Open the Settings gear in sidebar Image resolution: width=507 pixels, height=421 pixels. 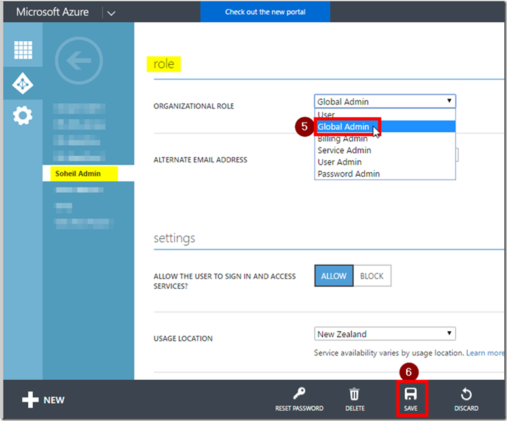pyautogui.click(x=23, y=115)
